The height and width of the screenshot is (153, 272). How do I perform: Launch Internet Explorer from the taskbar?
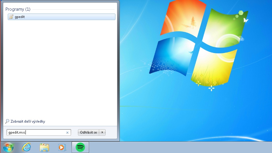tap(26, 147)
